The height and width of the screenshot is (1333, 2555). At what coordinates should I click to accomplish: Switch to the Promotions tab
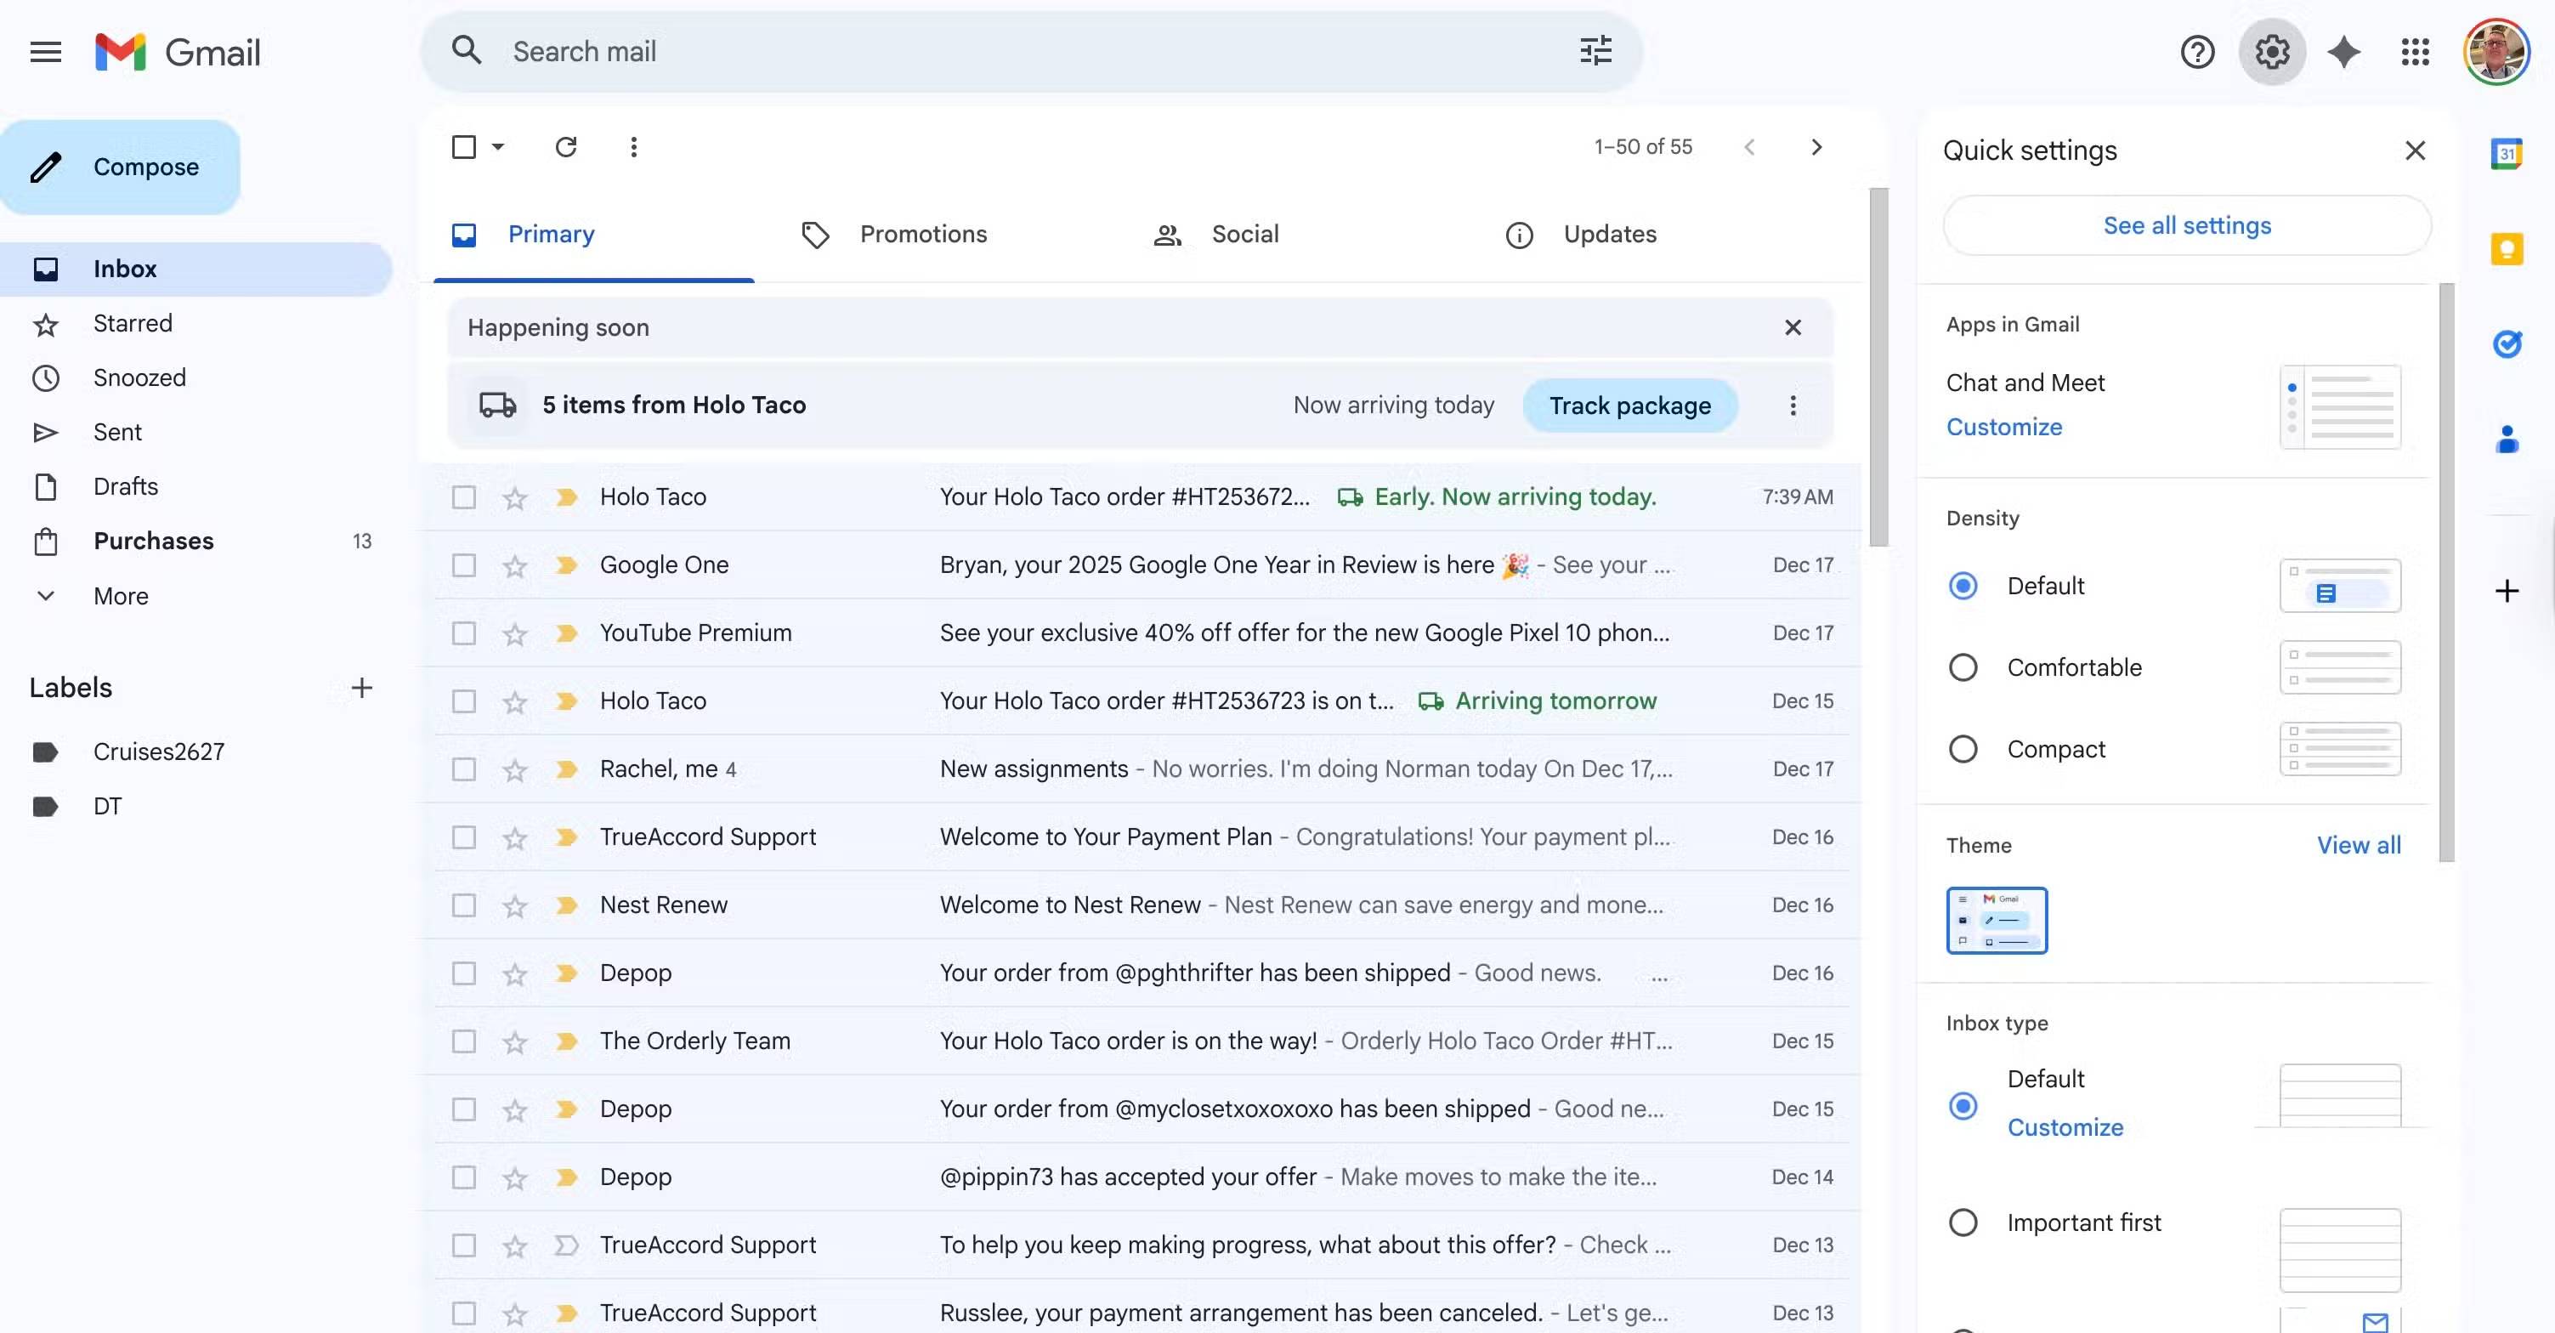[x=922, y=234]
